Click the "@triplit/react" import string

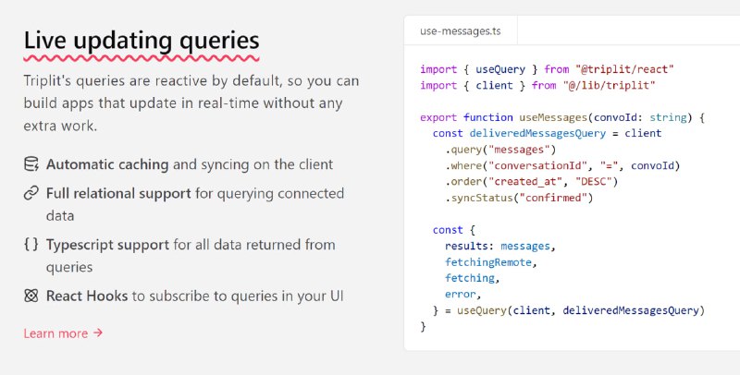coord(624,69)
